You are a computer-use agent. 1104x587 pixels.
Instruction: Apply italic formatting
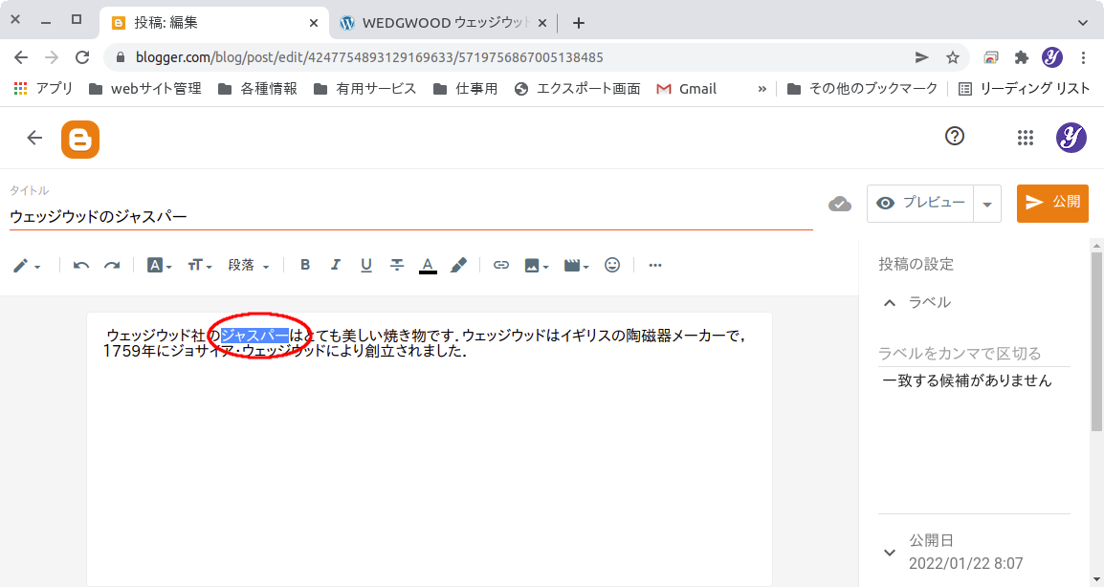[336, 265]
